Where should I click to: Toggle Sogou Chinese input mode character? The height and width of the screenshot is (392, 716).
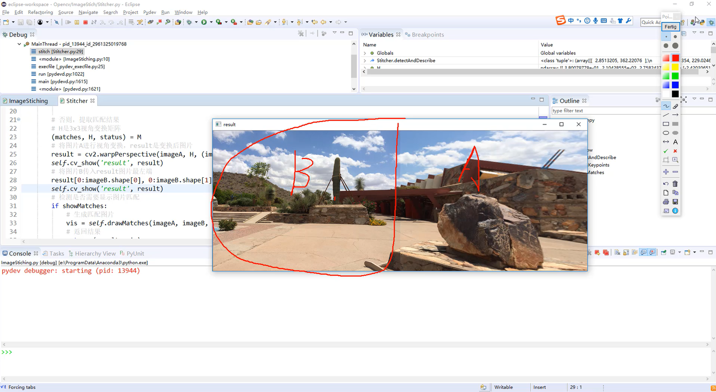(571, 21)
